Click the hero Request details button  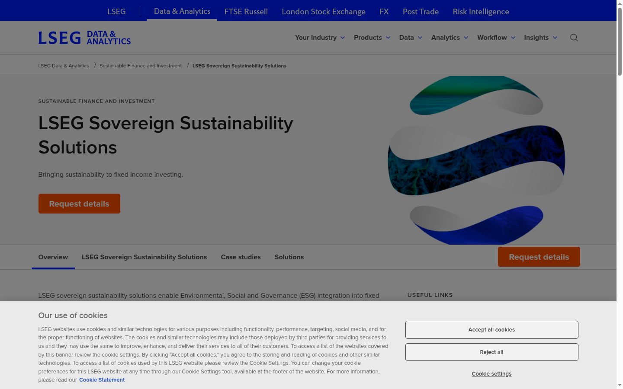(x=79, y=204)
